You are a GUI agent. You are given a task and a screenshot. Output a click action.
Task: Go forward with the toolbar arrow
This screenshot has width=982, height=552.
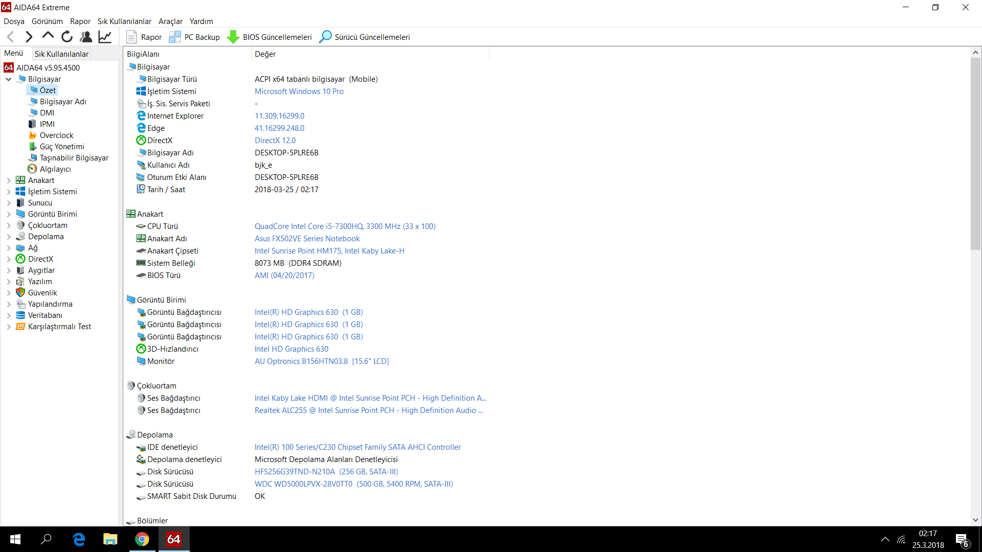tap(29, 37)
